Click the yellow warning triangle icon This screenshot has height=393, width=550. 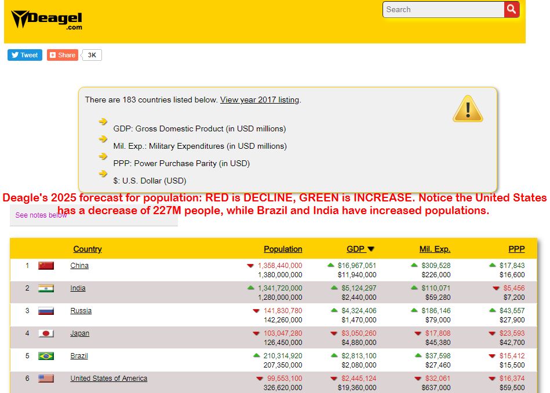pyautogui.click(x=468, y=109)
